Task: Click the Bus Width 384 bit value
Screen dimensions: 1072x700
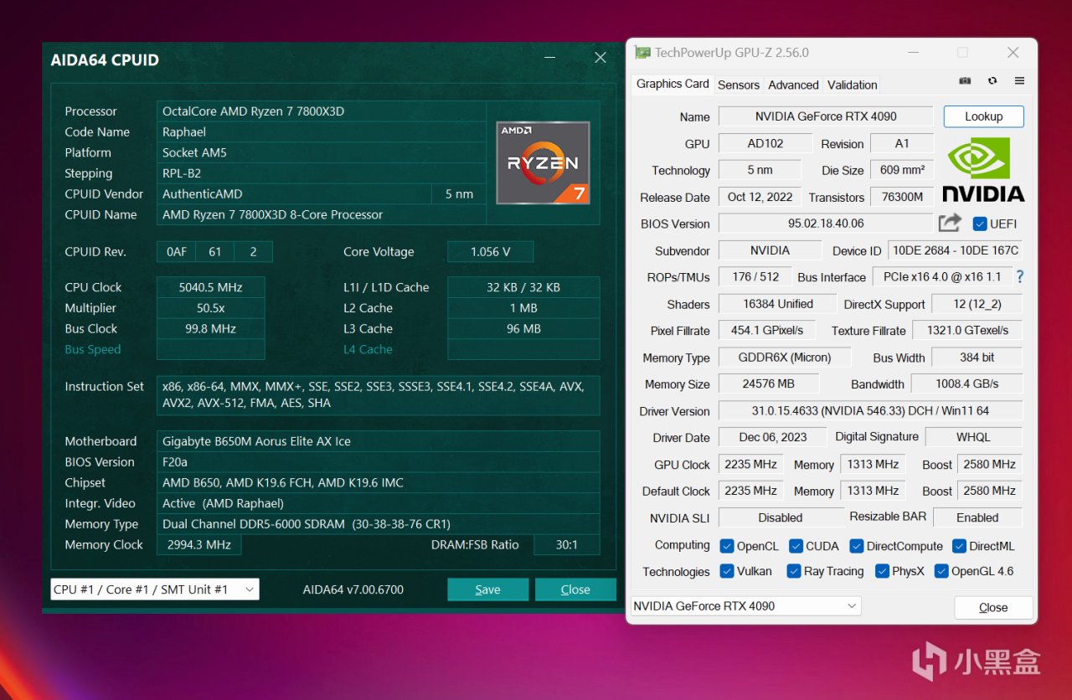Action: coord(977,358)
